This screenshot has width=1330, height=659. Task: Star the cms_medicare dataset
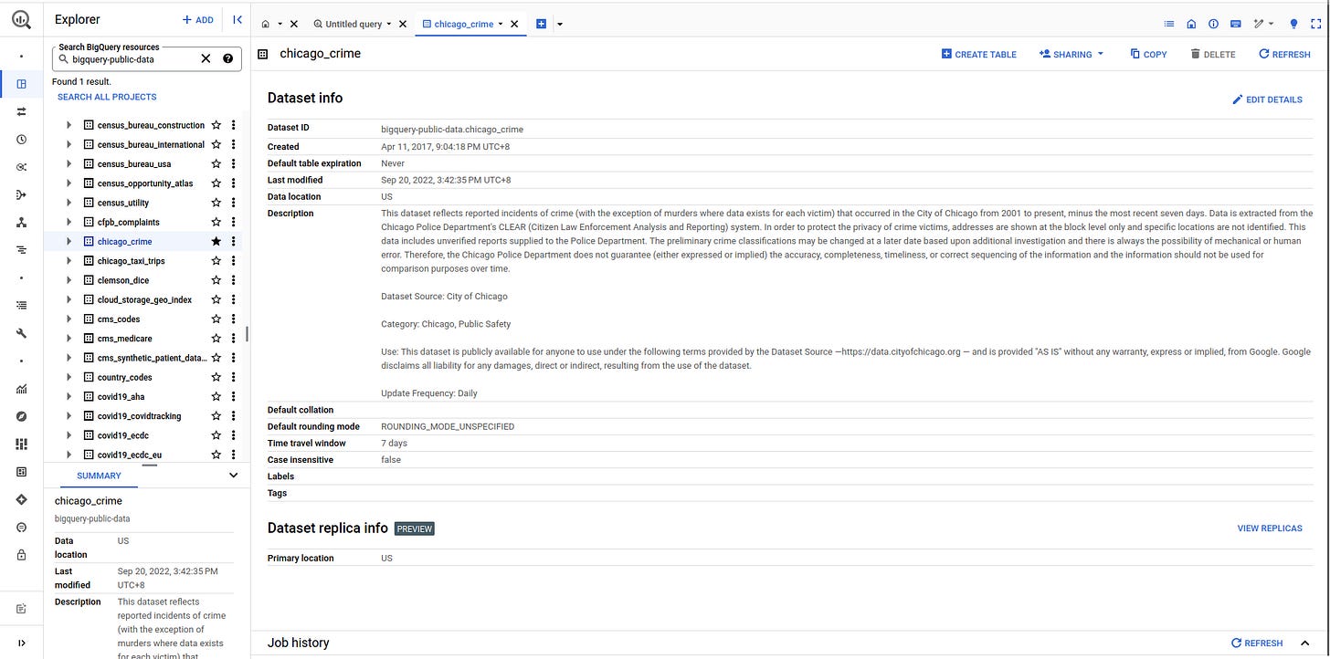pos(216,339)
